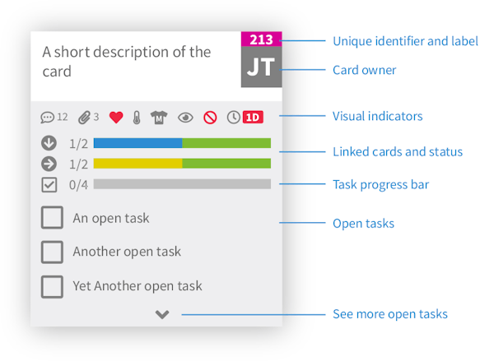Click the down-arrow child cards icon
The width and height of the screenshot is (494, 361).
[x=49, y=143]
